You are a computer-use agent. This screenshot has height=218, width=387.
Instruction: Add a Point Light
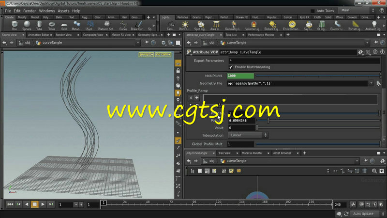[185, 25]
